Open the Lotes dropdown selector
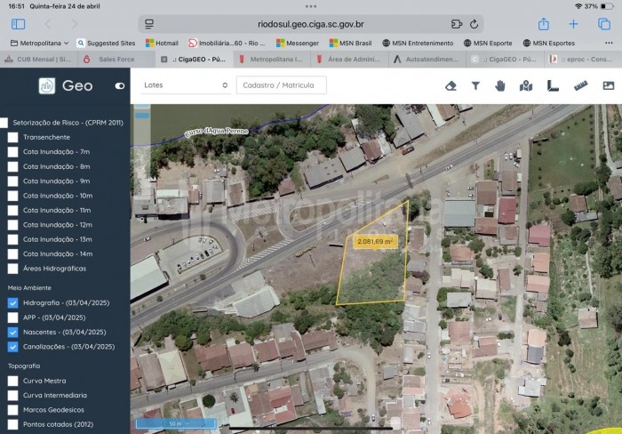Screen dimensions: 622x434 185,85
